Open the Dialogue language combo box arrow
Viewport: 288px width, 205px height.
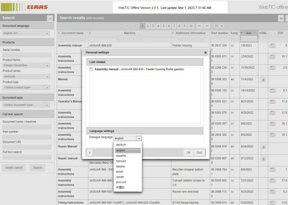click(x=139, y=138)
